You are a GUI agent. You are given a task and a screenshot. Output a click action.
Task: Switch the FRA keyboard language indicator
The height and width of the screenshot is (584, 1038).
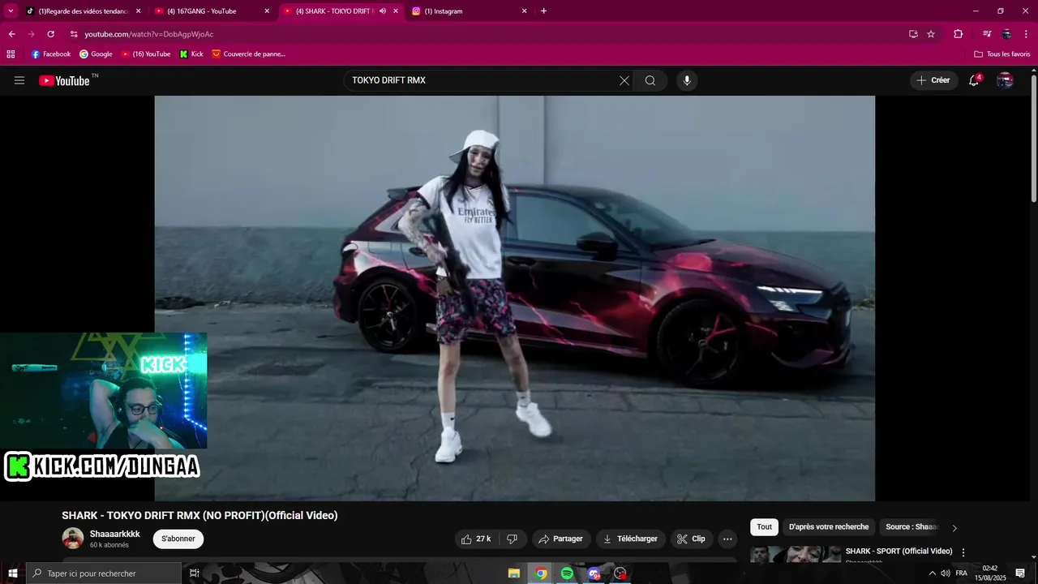pos(962,573)
